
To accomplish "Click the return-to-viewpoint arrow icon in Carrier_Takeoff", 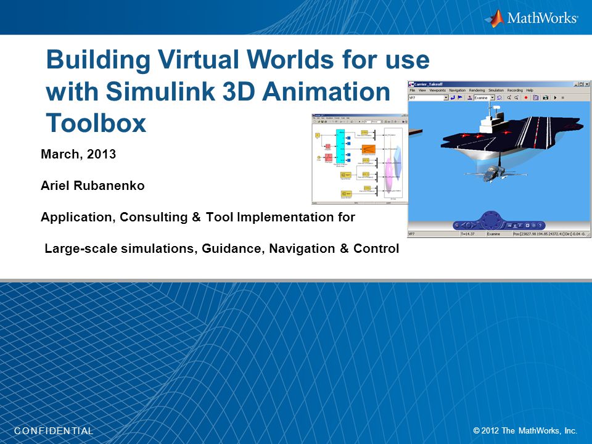I will [x=453, y=97].
